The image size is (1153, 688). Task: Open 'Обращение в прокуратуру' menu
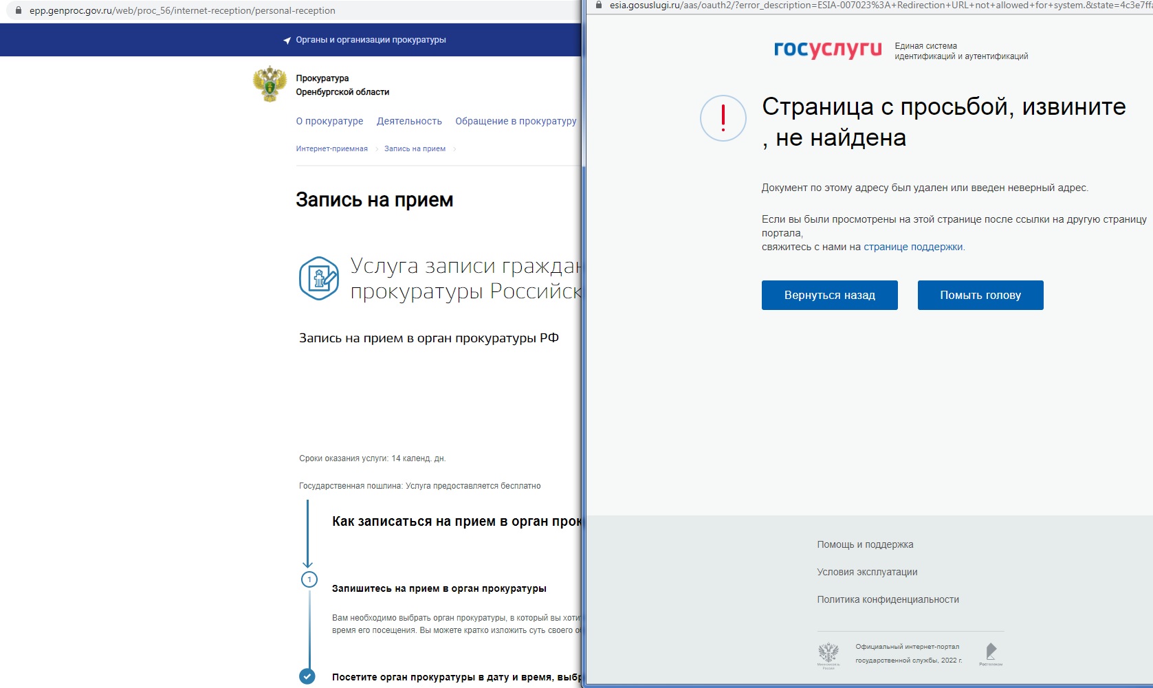point(516,121)
